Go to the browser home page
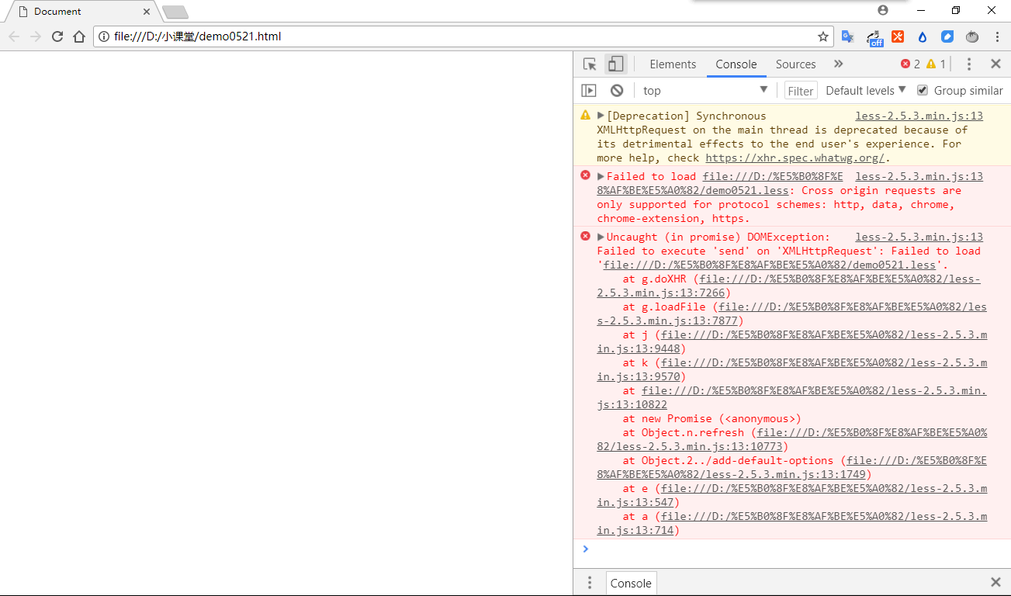 [x=79, y=36]
